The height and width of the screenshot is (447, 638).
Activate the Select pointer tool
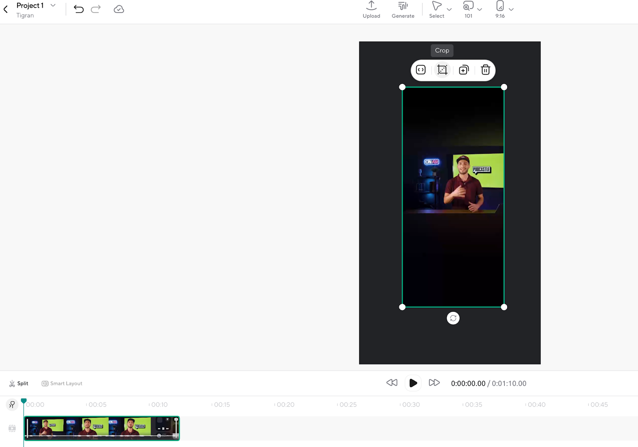pyautogui.click(x=437, y=10)
